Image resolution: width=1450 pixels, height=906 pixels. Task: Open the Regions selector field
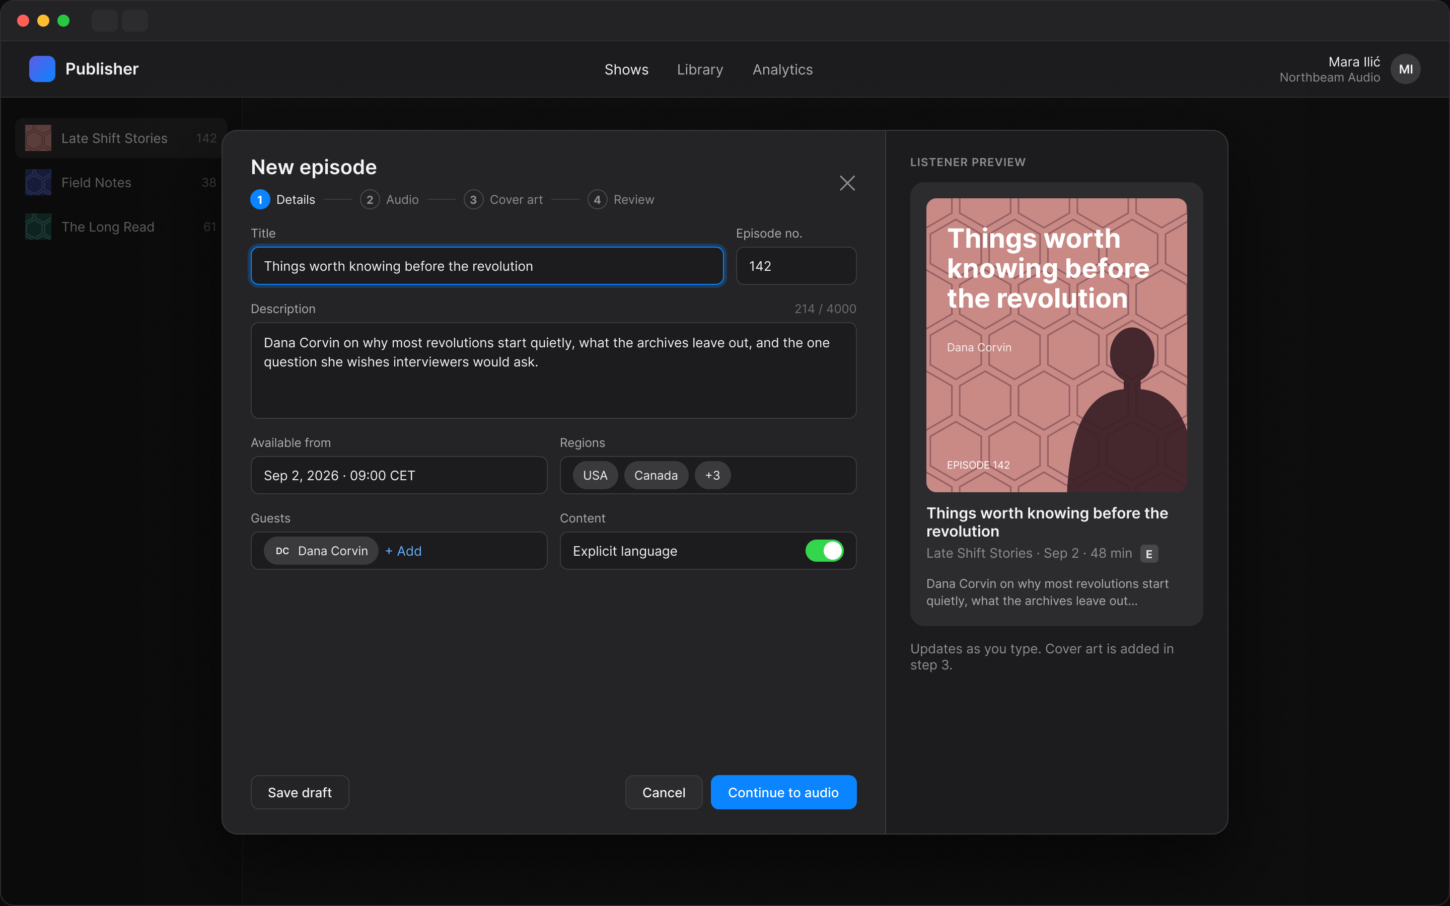707,475
